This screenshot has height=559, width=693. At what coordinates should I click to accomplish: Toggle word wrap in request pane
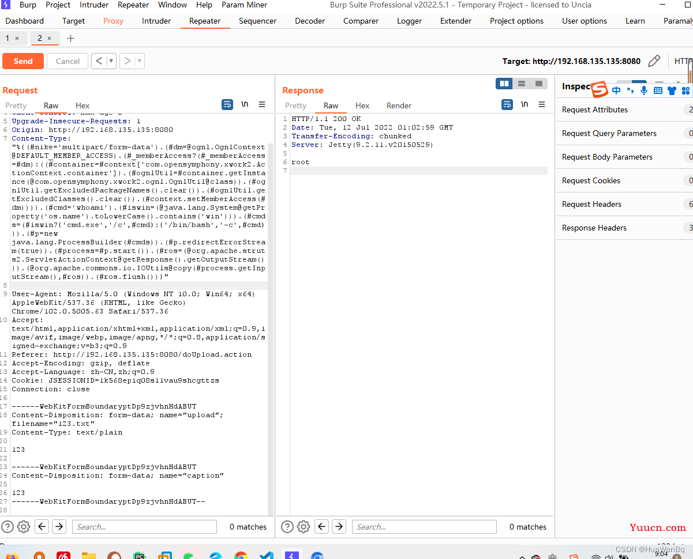[227, 104]
